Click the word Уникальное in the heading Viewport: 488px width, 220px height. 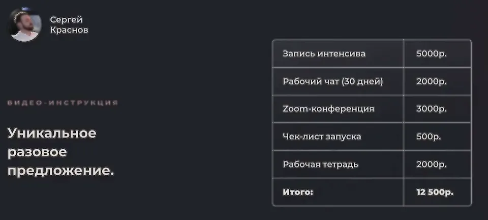pos(52,133)
